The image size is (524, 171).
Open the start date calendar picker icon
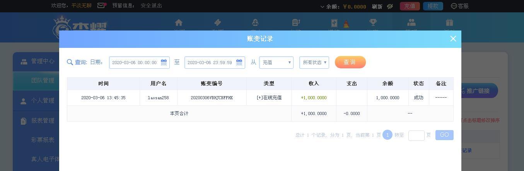pos(164,63)
